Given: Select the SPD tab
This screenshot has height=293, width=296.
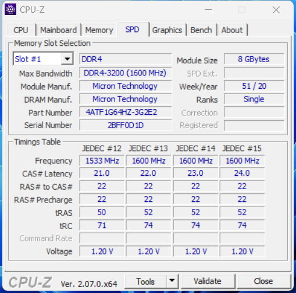Looking at the screenshot, I should tap(133, 30).
